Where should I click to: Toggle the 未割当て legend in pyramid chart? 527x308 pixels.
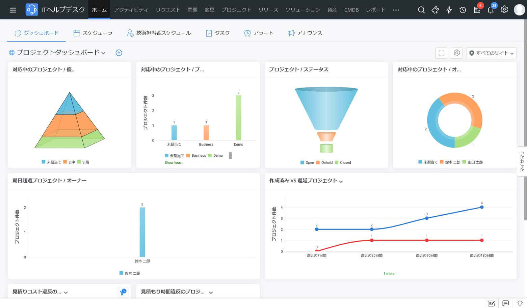pyautogui.click(x=51, y=162)
